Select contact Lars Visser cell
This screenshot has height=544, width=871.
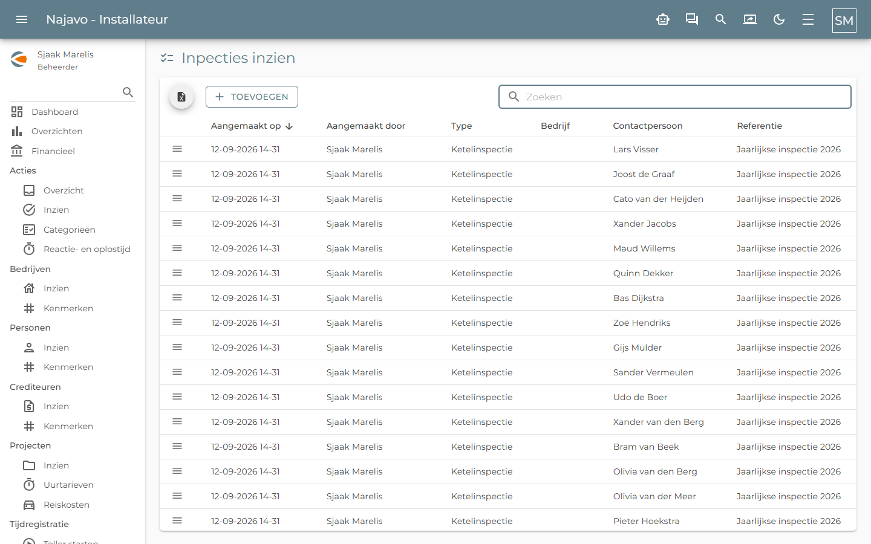point(636,149)
